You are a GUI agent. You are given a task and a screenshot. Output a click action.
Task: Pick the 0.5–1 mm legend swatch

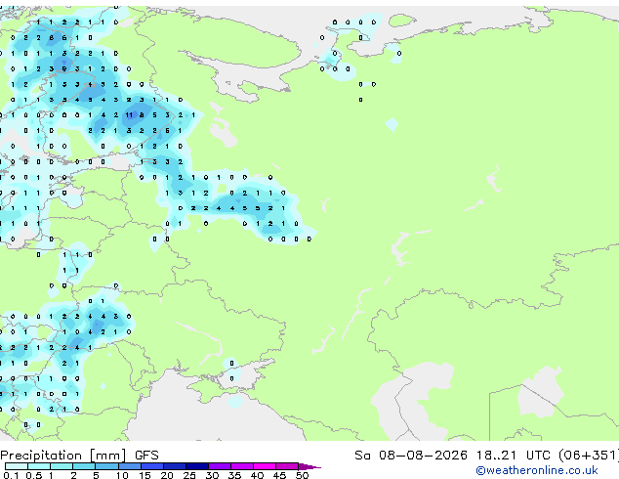tap(39, 466)
